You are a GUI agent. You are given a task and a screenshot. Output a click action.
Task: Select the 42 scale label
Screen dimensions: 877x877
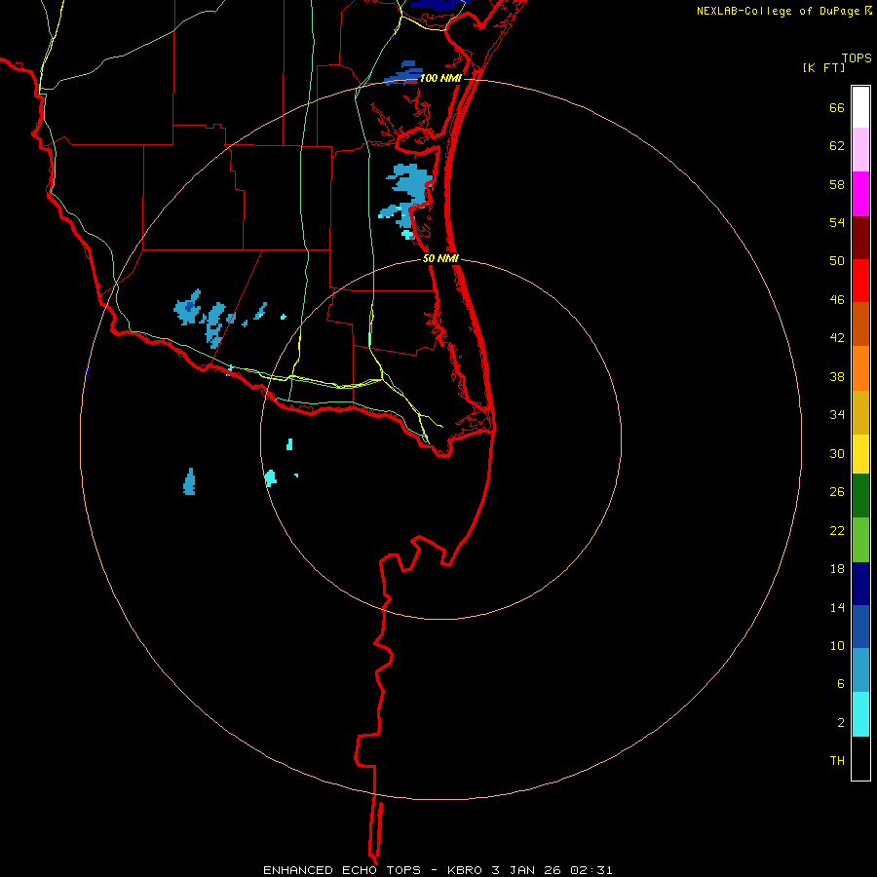pyautogui.click(x=837, y=338)
